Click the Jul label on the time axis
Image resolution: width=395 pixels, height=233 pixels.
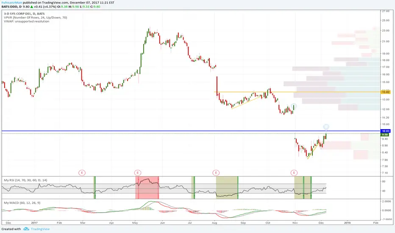click(190, 223)
